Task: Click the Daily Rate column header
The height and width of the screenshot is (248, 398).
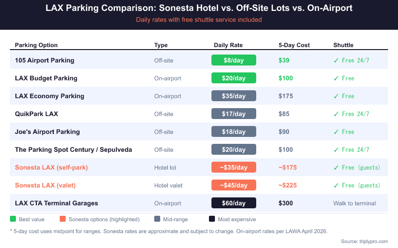Action: (x=228, y=45)
